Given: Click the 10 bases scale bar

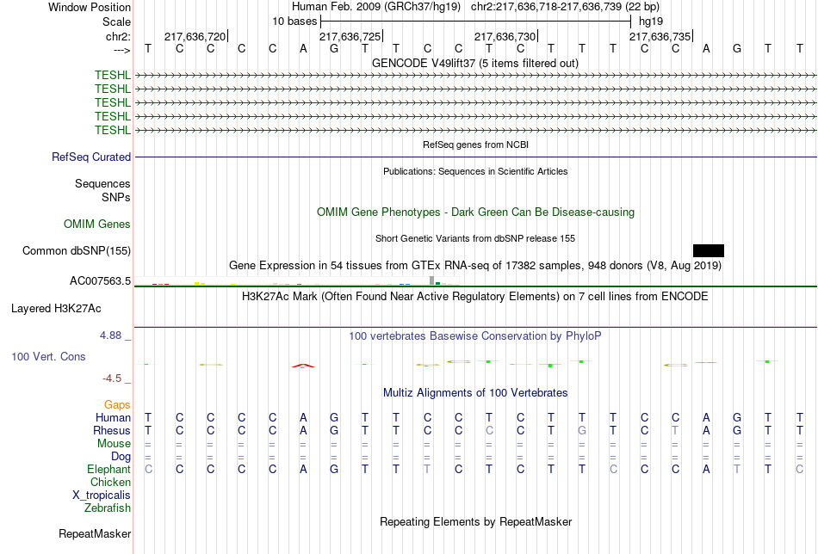Looking at the screenshot, I should (476, 22).
